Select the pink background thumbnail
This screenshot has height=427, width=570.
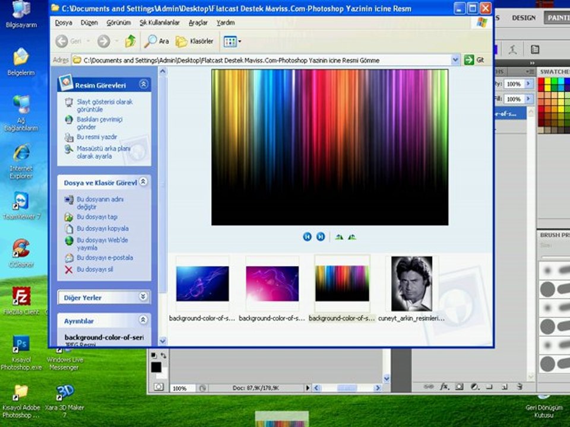[x=273, y=283]
